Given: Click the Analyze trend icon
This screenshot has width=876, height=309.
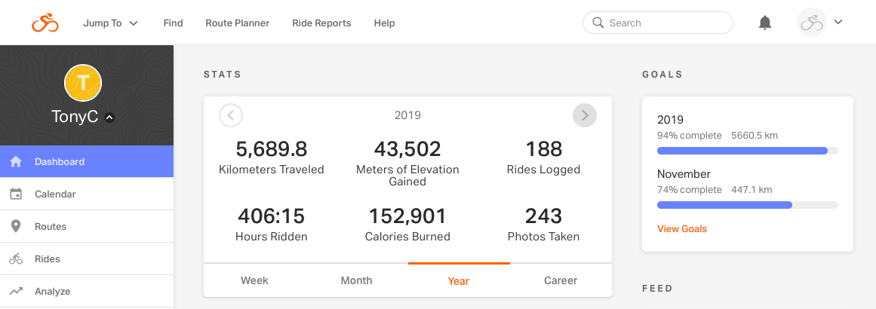Looking at the screenshot, I should pyautogui.click(x=16, y=292).
